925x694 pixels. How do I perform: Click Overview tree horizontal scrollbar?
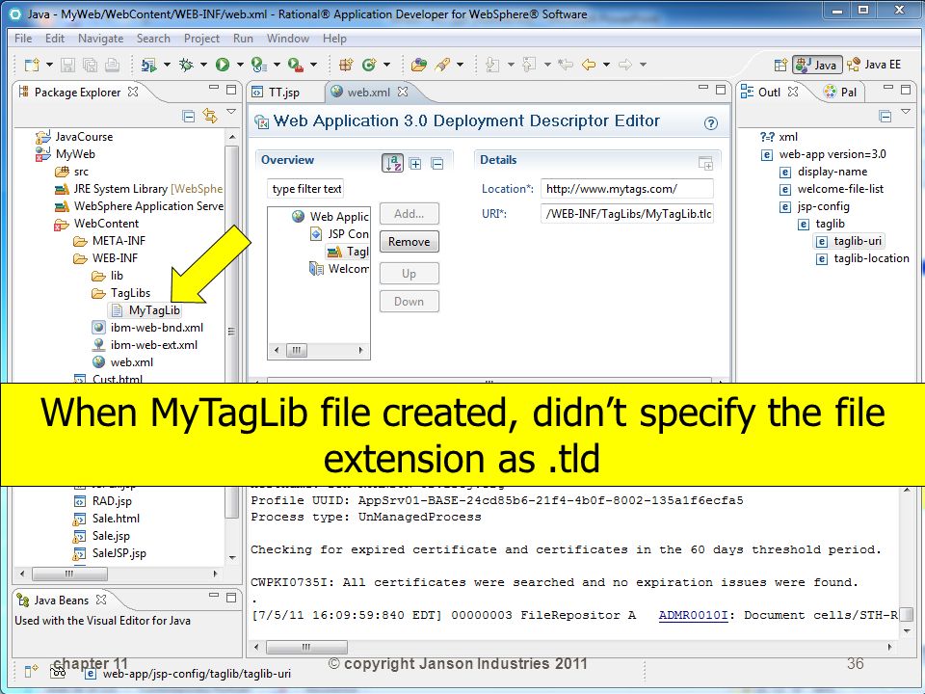319,350
